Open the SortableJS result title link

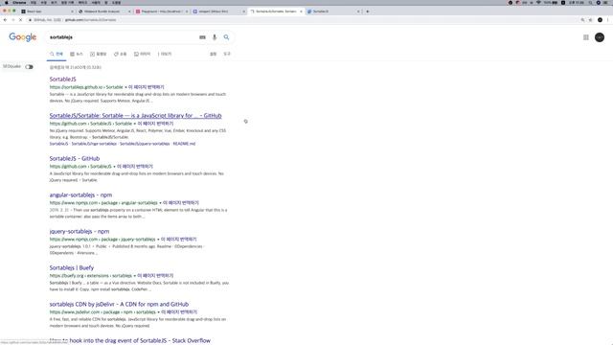62,79
